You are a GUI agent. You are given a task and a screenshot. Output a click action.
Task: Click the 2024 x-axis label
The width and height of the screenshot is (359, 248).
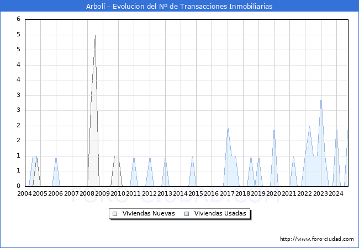click(x=336, y=193)
